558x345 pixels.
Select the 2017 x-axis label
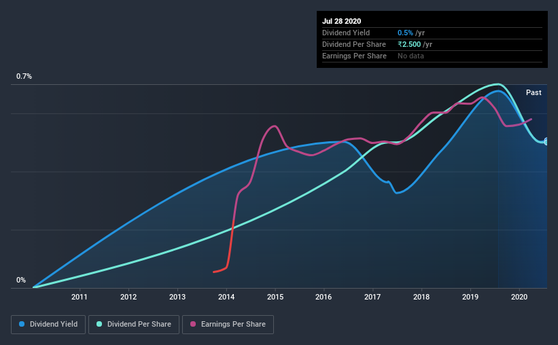pyautogui.click(x=372, y=297)
